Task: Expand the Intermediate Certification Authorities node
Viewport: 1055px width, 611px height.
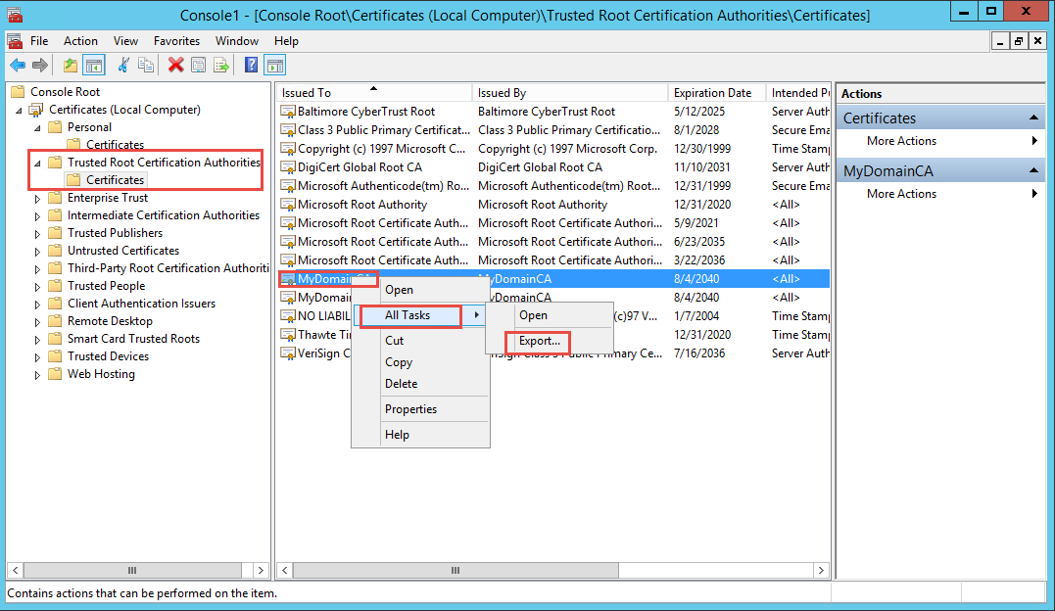Action: (37, 216)
